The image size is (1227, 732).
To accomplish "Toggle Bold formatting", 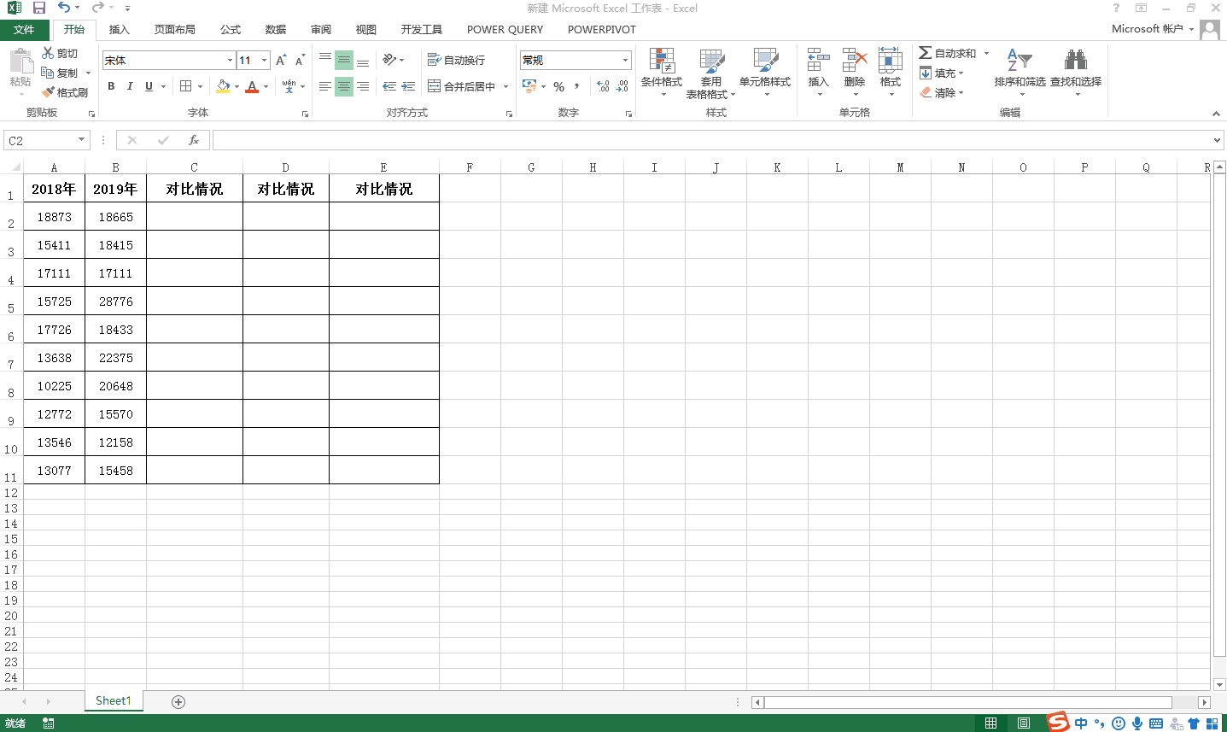I will [x=111, y=86].
